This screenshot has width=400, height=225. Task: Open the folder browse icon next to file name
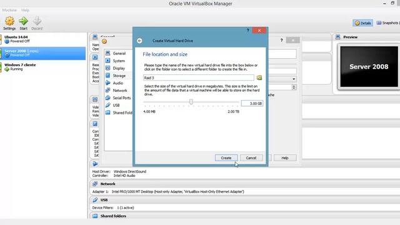[259, 77]
